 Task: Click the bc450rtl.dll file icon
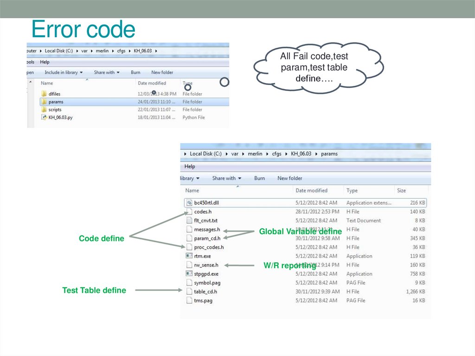tap(189, 202)
